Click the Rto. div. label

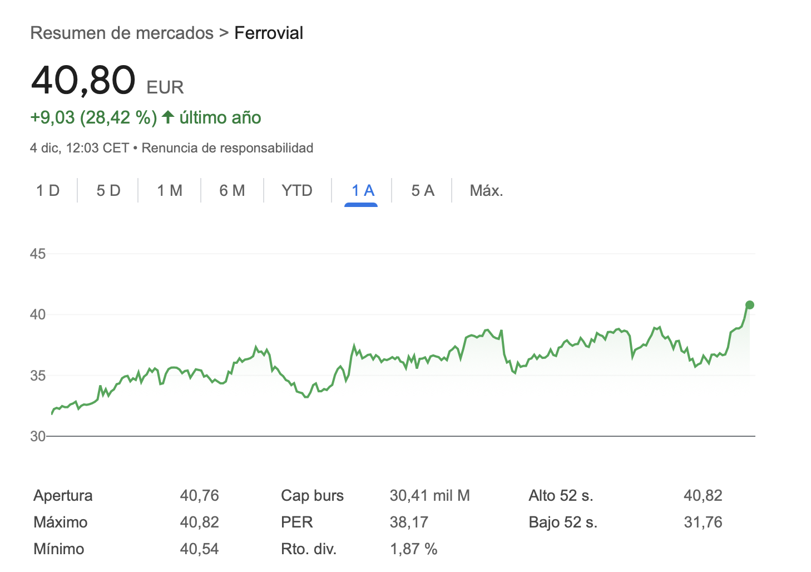point(309,549)
